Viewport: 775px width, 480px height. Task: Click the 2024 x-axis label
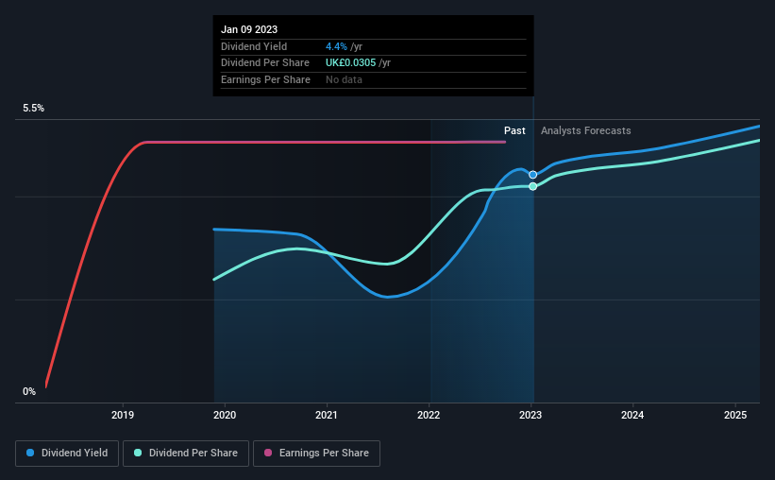coord(632,415)
